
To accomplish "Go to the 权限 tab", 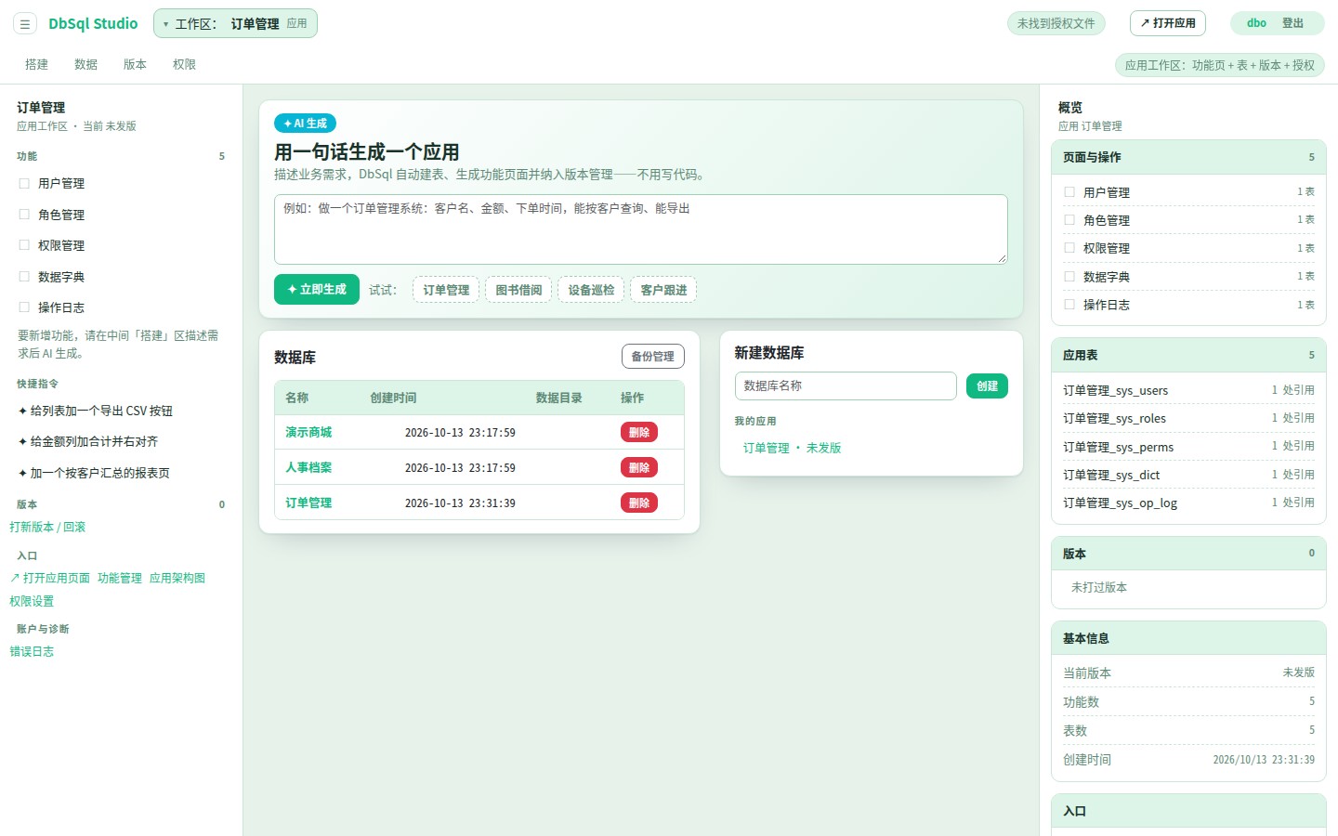I will click(185, 64).
